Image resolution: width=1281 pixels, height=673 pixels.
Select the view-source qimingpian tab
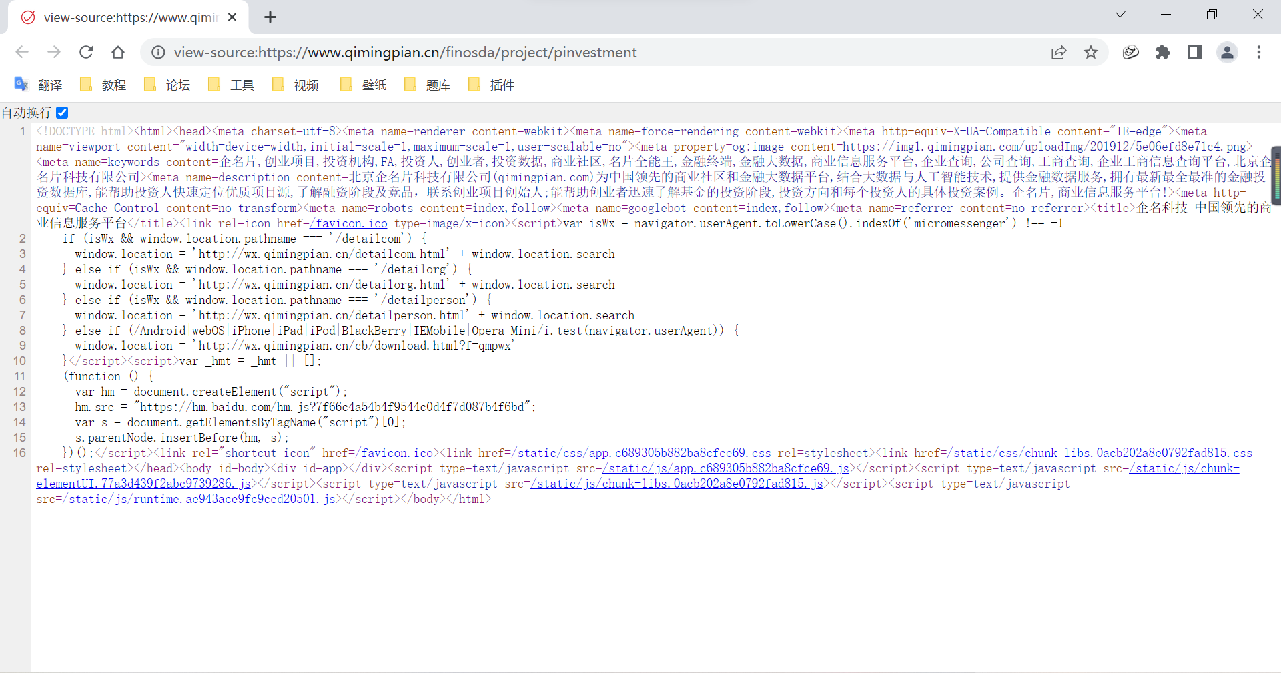click(x=128, y=17)
